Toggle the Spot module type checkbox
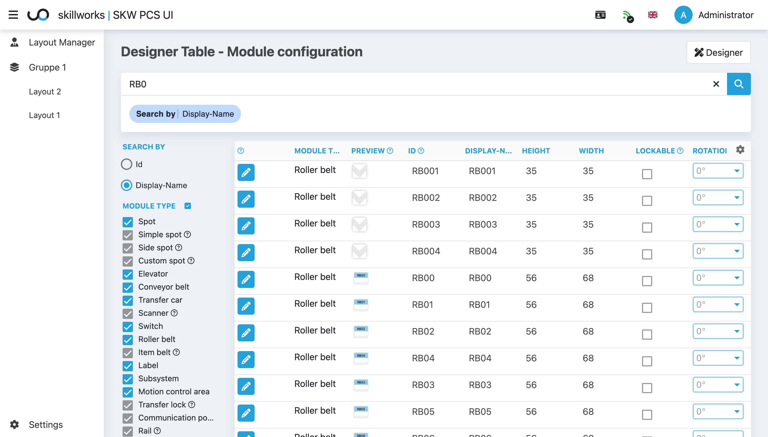This screenshot has height=437, width=768. click(128, 222)
